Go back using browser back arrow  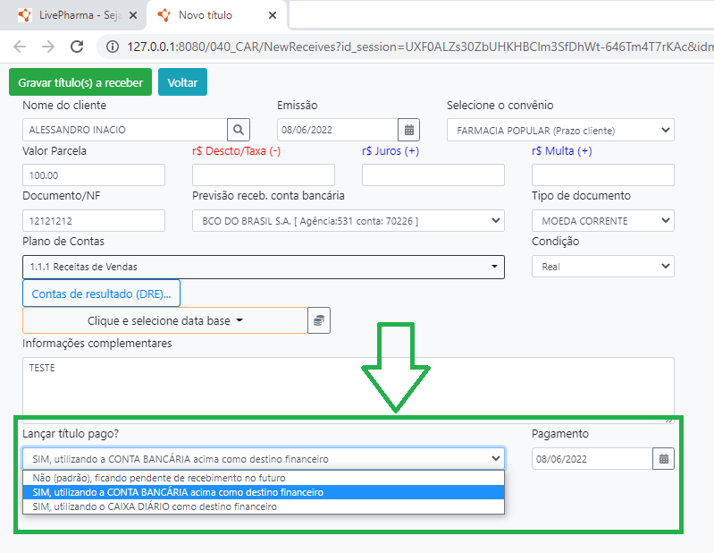[x=20, y=47]
